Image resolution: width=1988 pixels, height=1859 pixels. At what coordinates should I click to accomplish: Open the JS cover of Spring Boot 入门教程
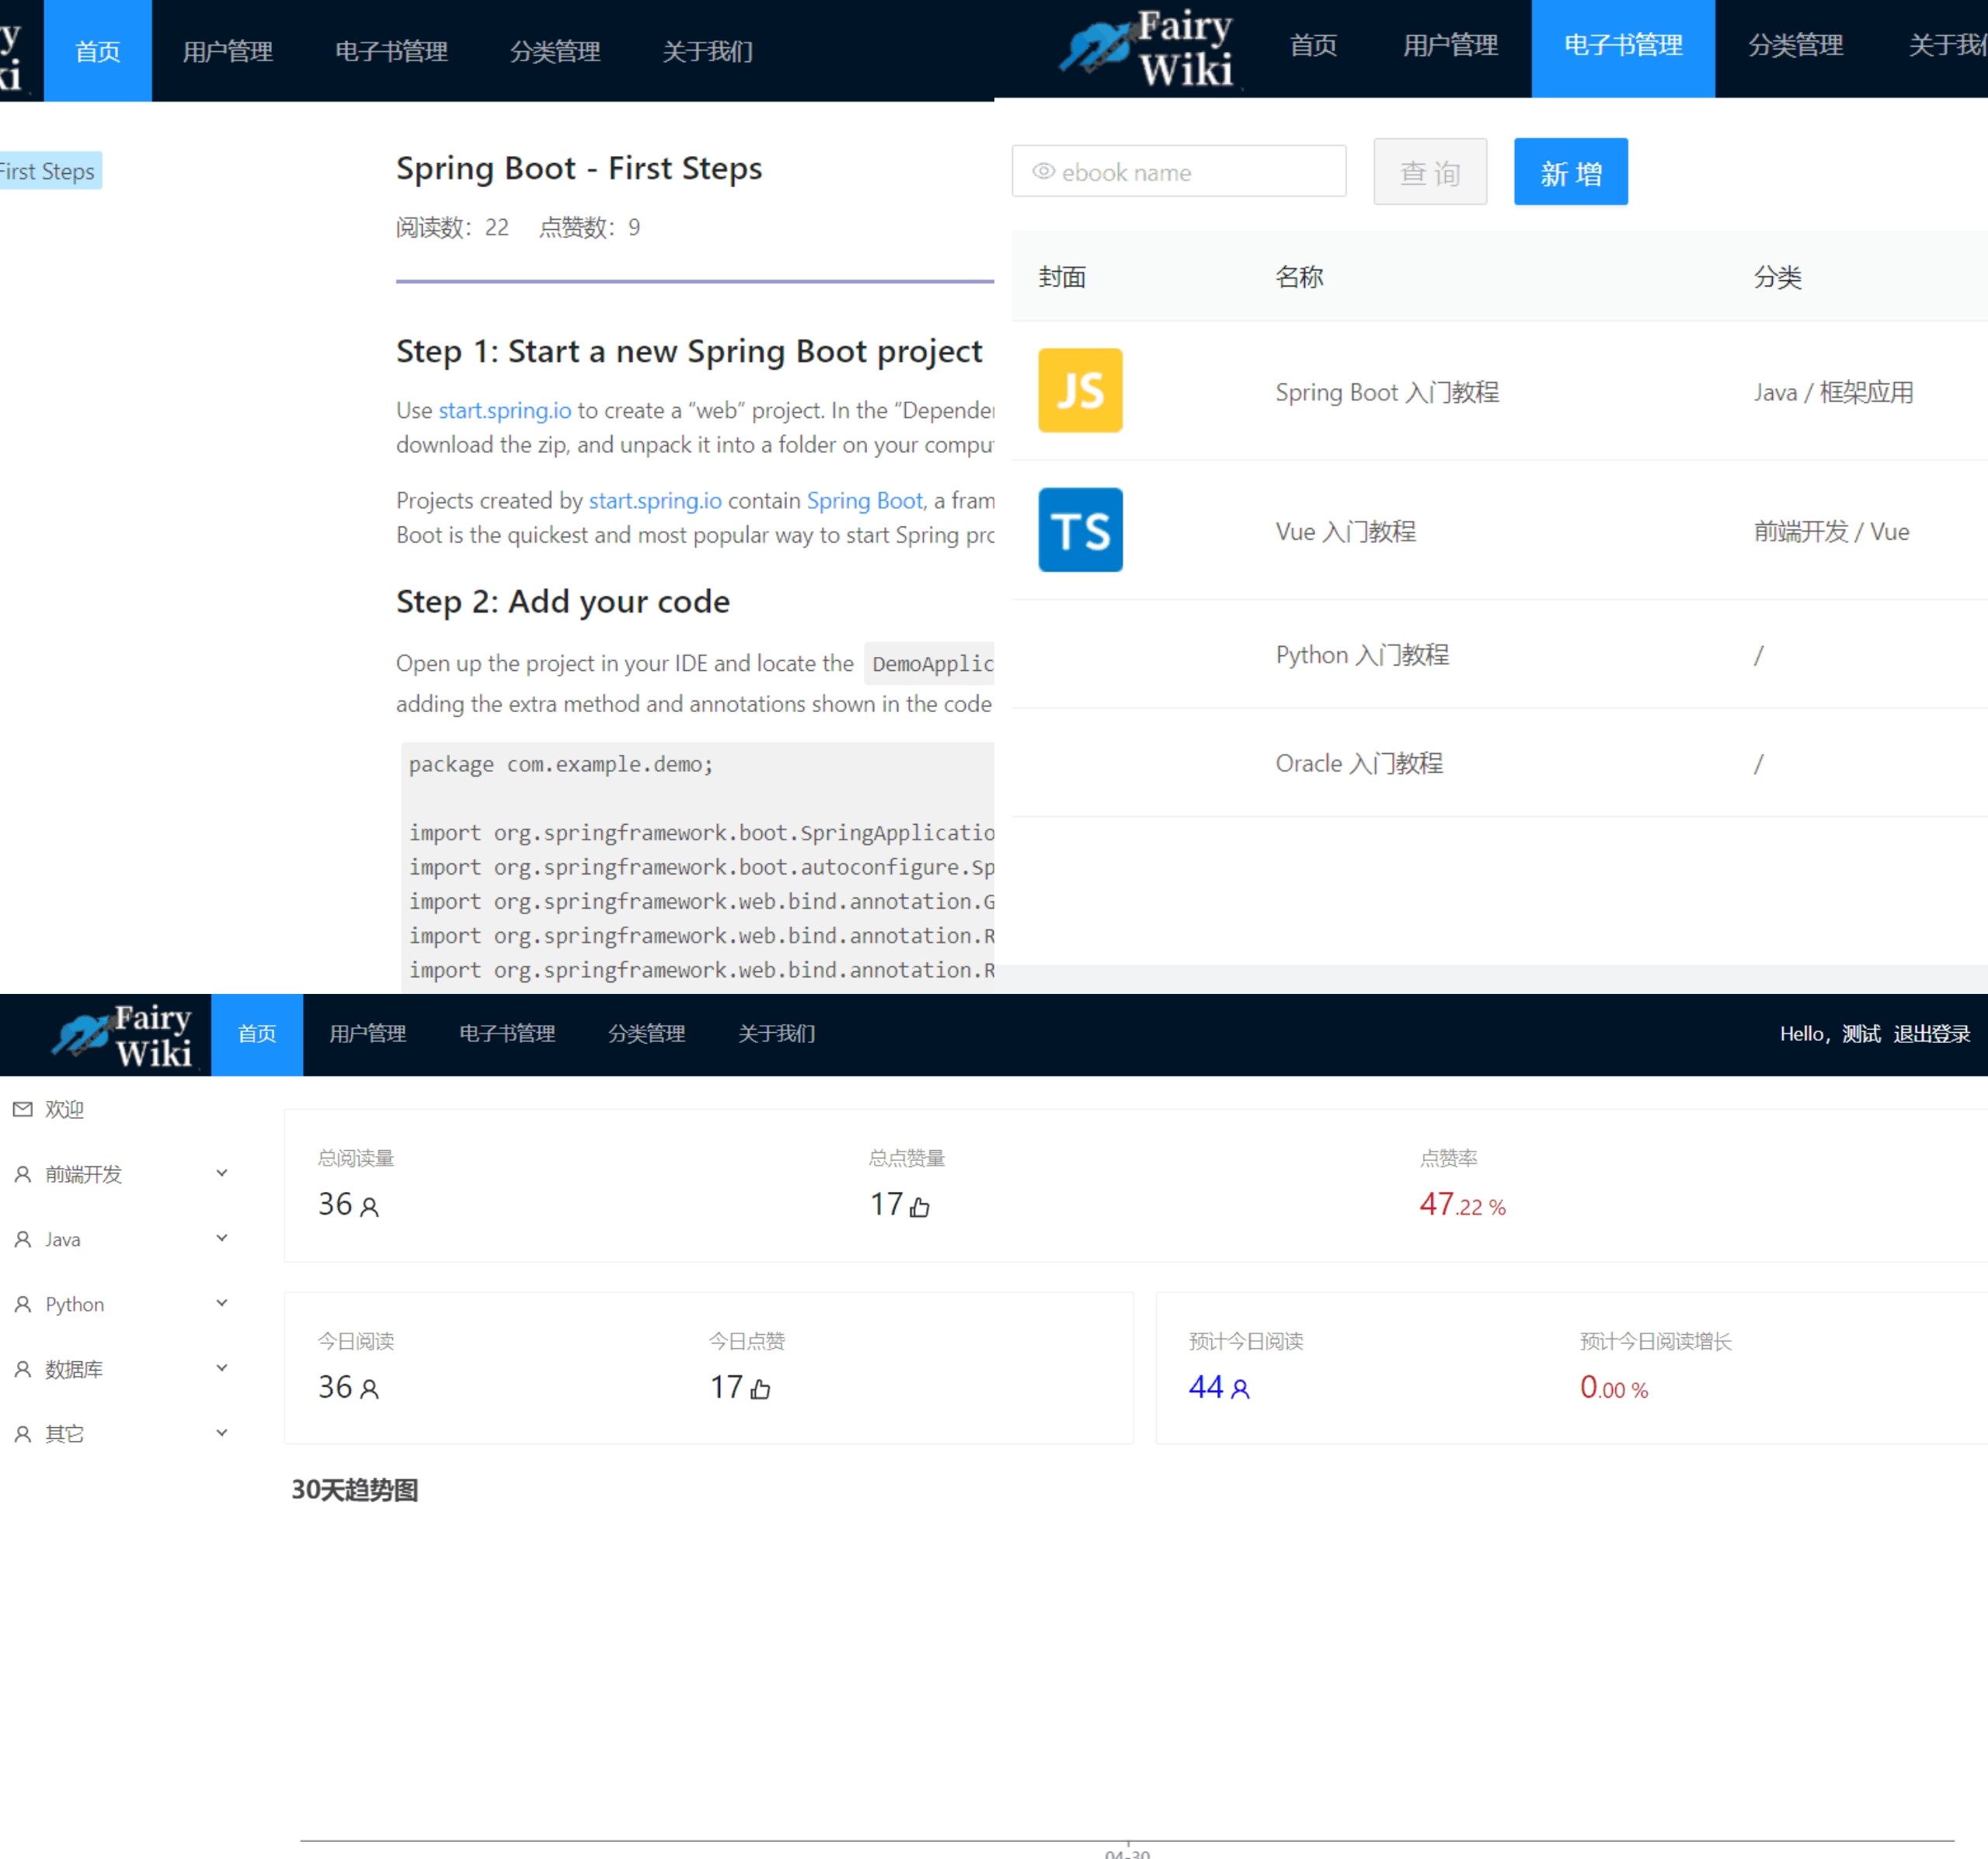pyautogui.click(x=1079, y=391)
